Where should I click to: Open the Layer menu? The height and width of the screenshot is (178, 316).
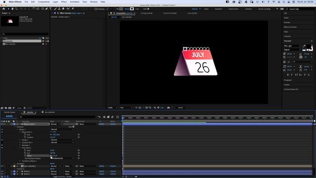[55, 2]
